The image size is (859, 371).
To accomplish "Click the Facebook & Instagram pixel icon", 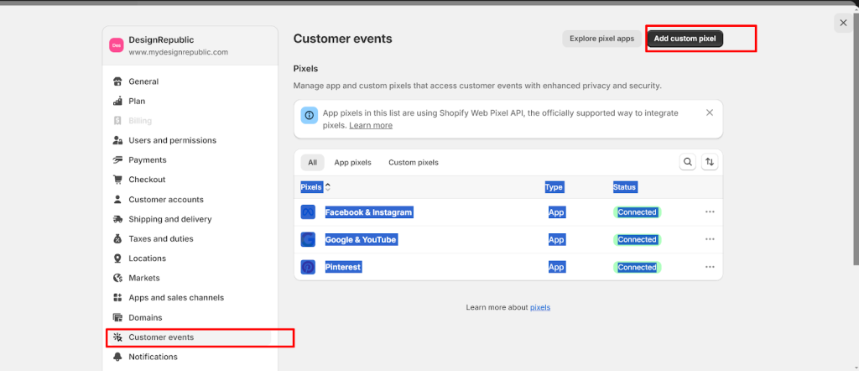I will [x=308, y=212].
